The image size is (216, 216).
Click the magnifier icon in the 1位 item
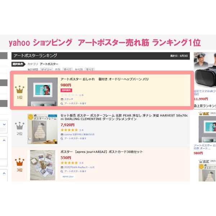pyautogui.click(x=62, y=104)
